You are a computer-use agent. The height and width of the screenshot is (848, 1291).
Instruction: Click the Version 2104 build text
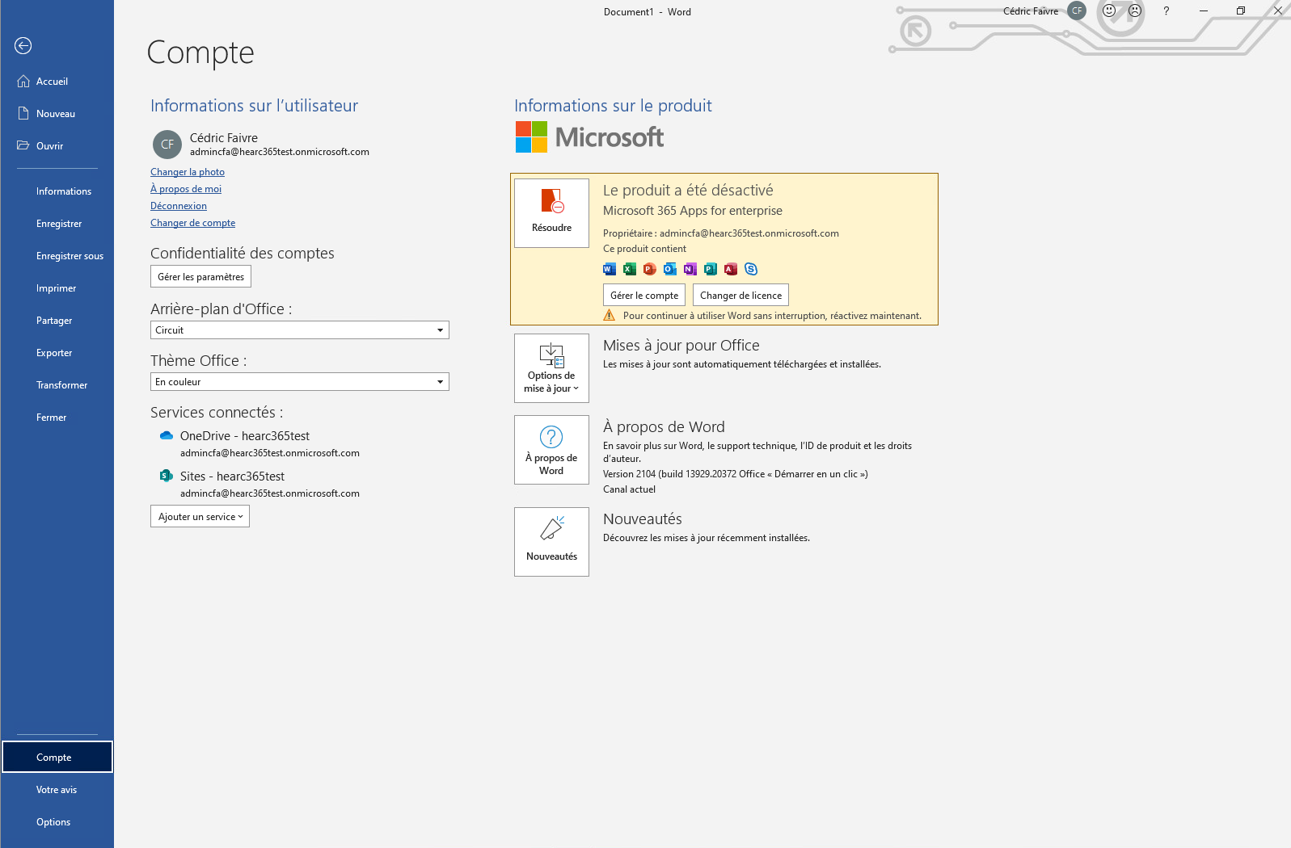[736, 474]
